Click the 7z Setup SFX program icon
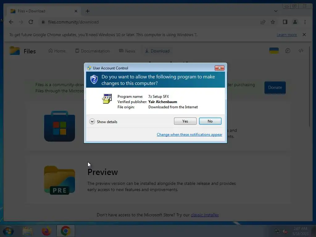Viewport: 316px width, 237px height. [107, 99]
